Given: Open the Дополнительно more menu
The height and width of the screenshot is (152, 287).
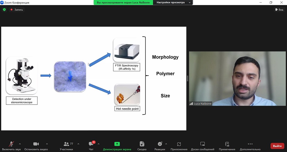Looking at the screenshot, I should tap(250, 144).
